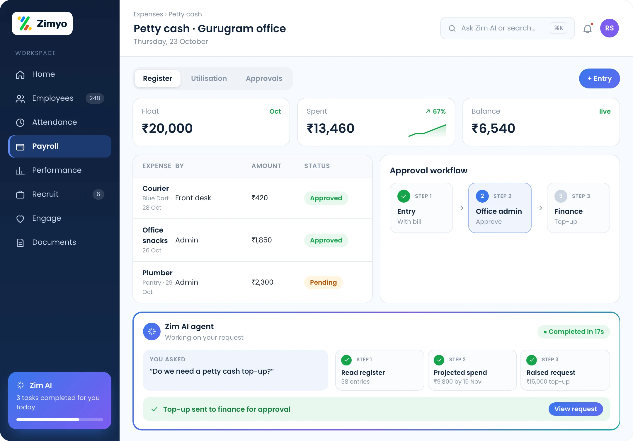Click the Completed in 17s badge
Image resolution: width=633 pixels, height=441 pixels.
(x=574, y=332)
